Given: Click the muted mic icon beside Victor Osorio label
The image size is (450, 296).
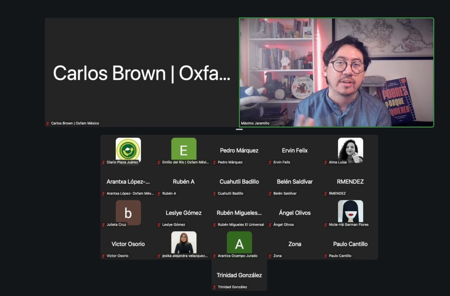Looking at the screenshot, I should [x=103, y=256].
